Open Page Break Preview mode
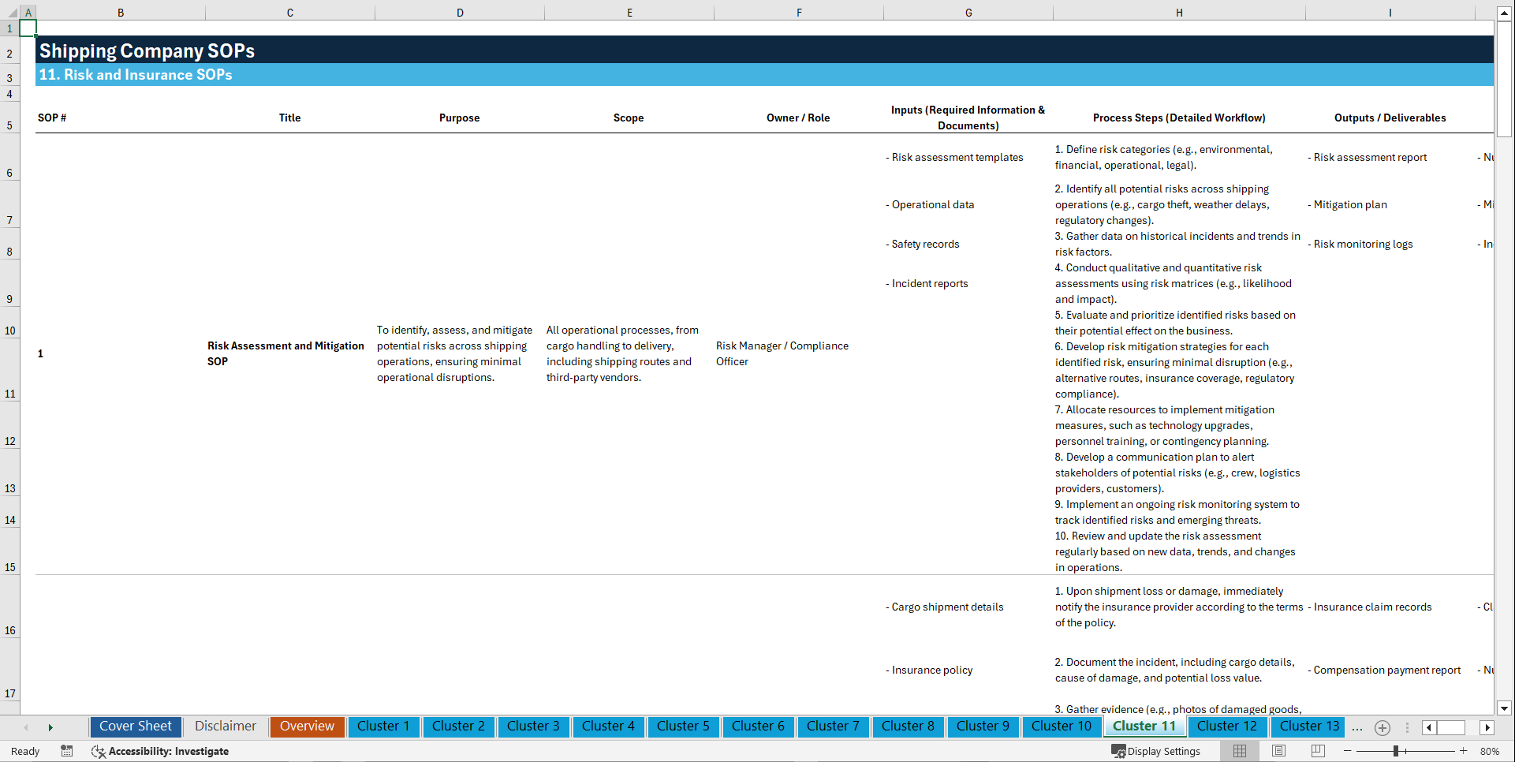 point(1317,751)
